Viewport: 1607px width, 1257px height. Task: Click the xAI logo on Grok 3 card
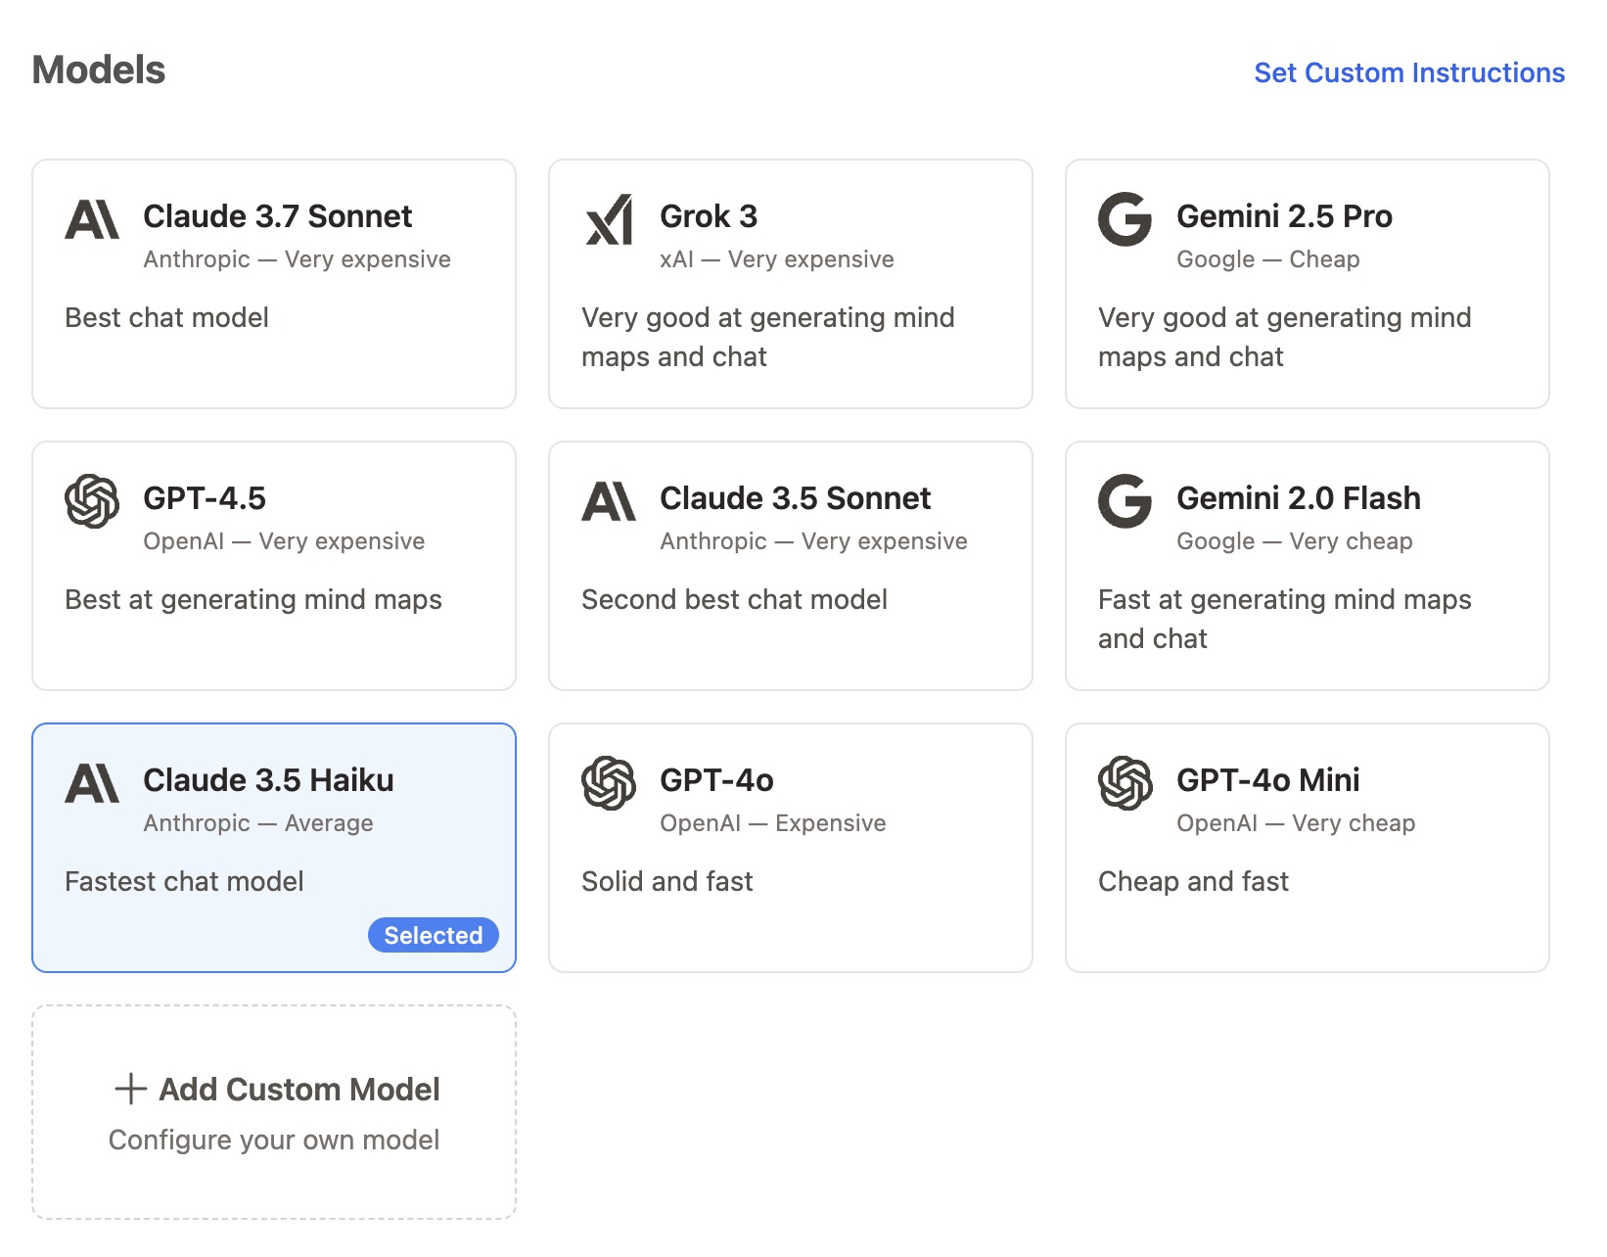click(609, 219)
